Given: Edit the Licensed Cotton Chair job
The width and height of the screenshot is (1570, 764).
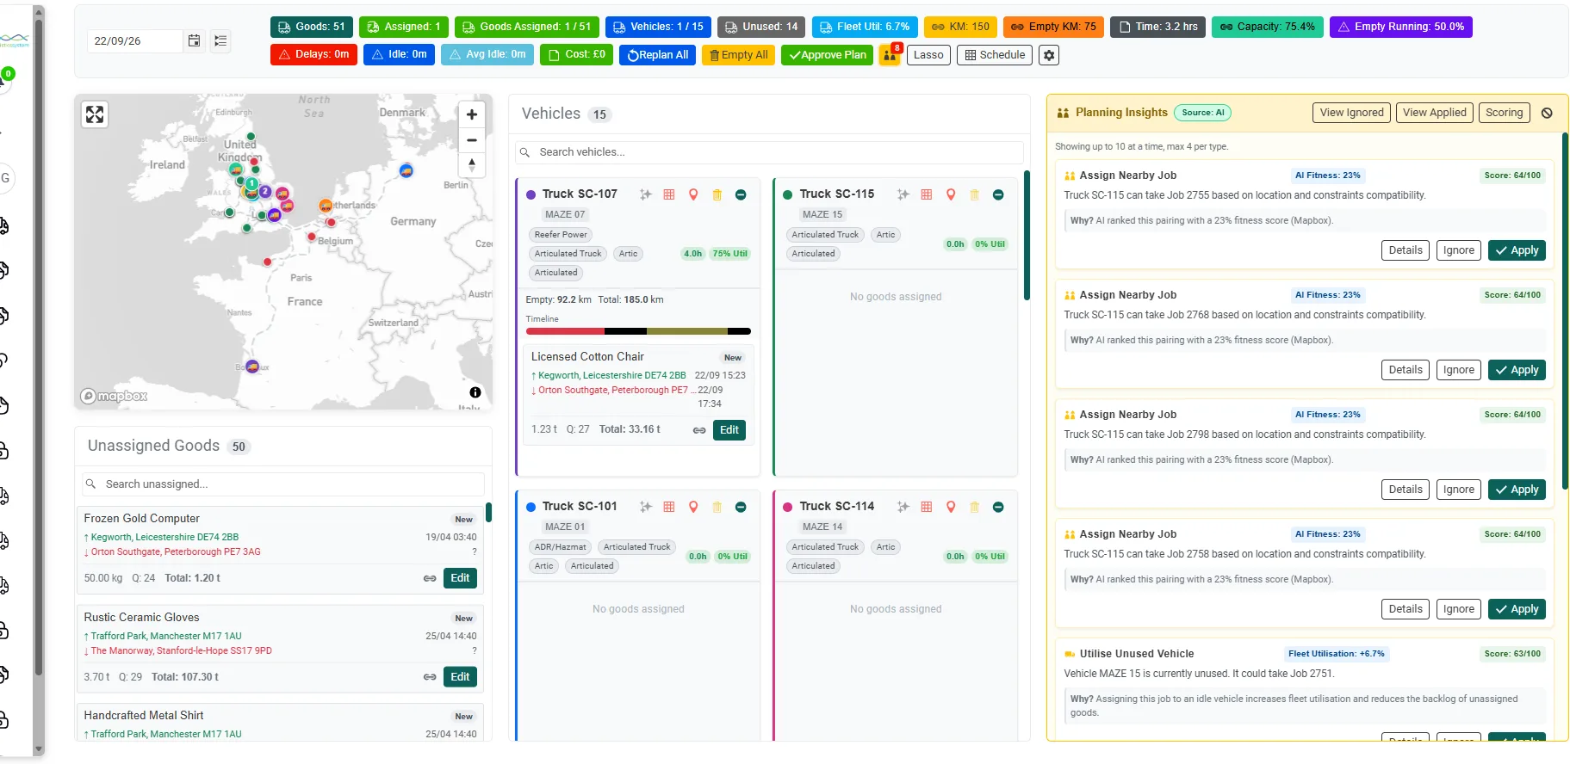Looking at the screenshot, I should coord(729,430).
